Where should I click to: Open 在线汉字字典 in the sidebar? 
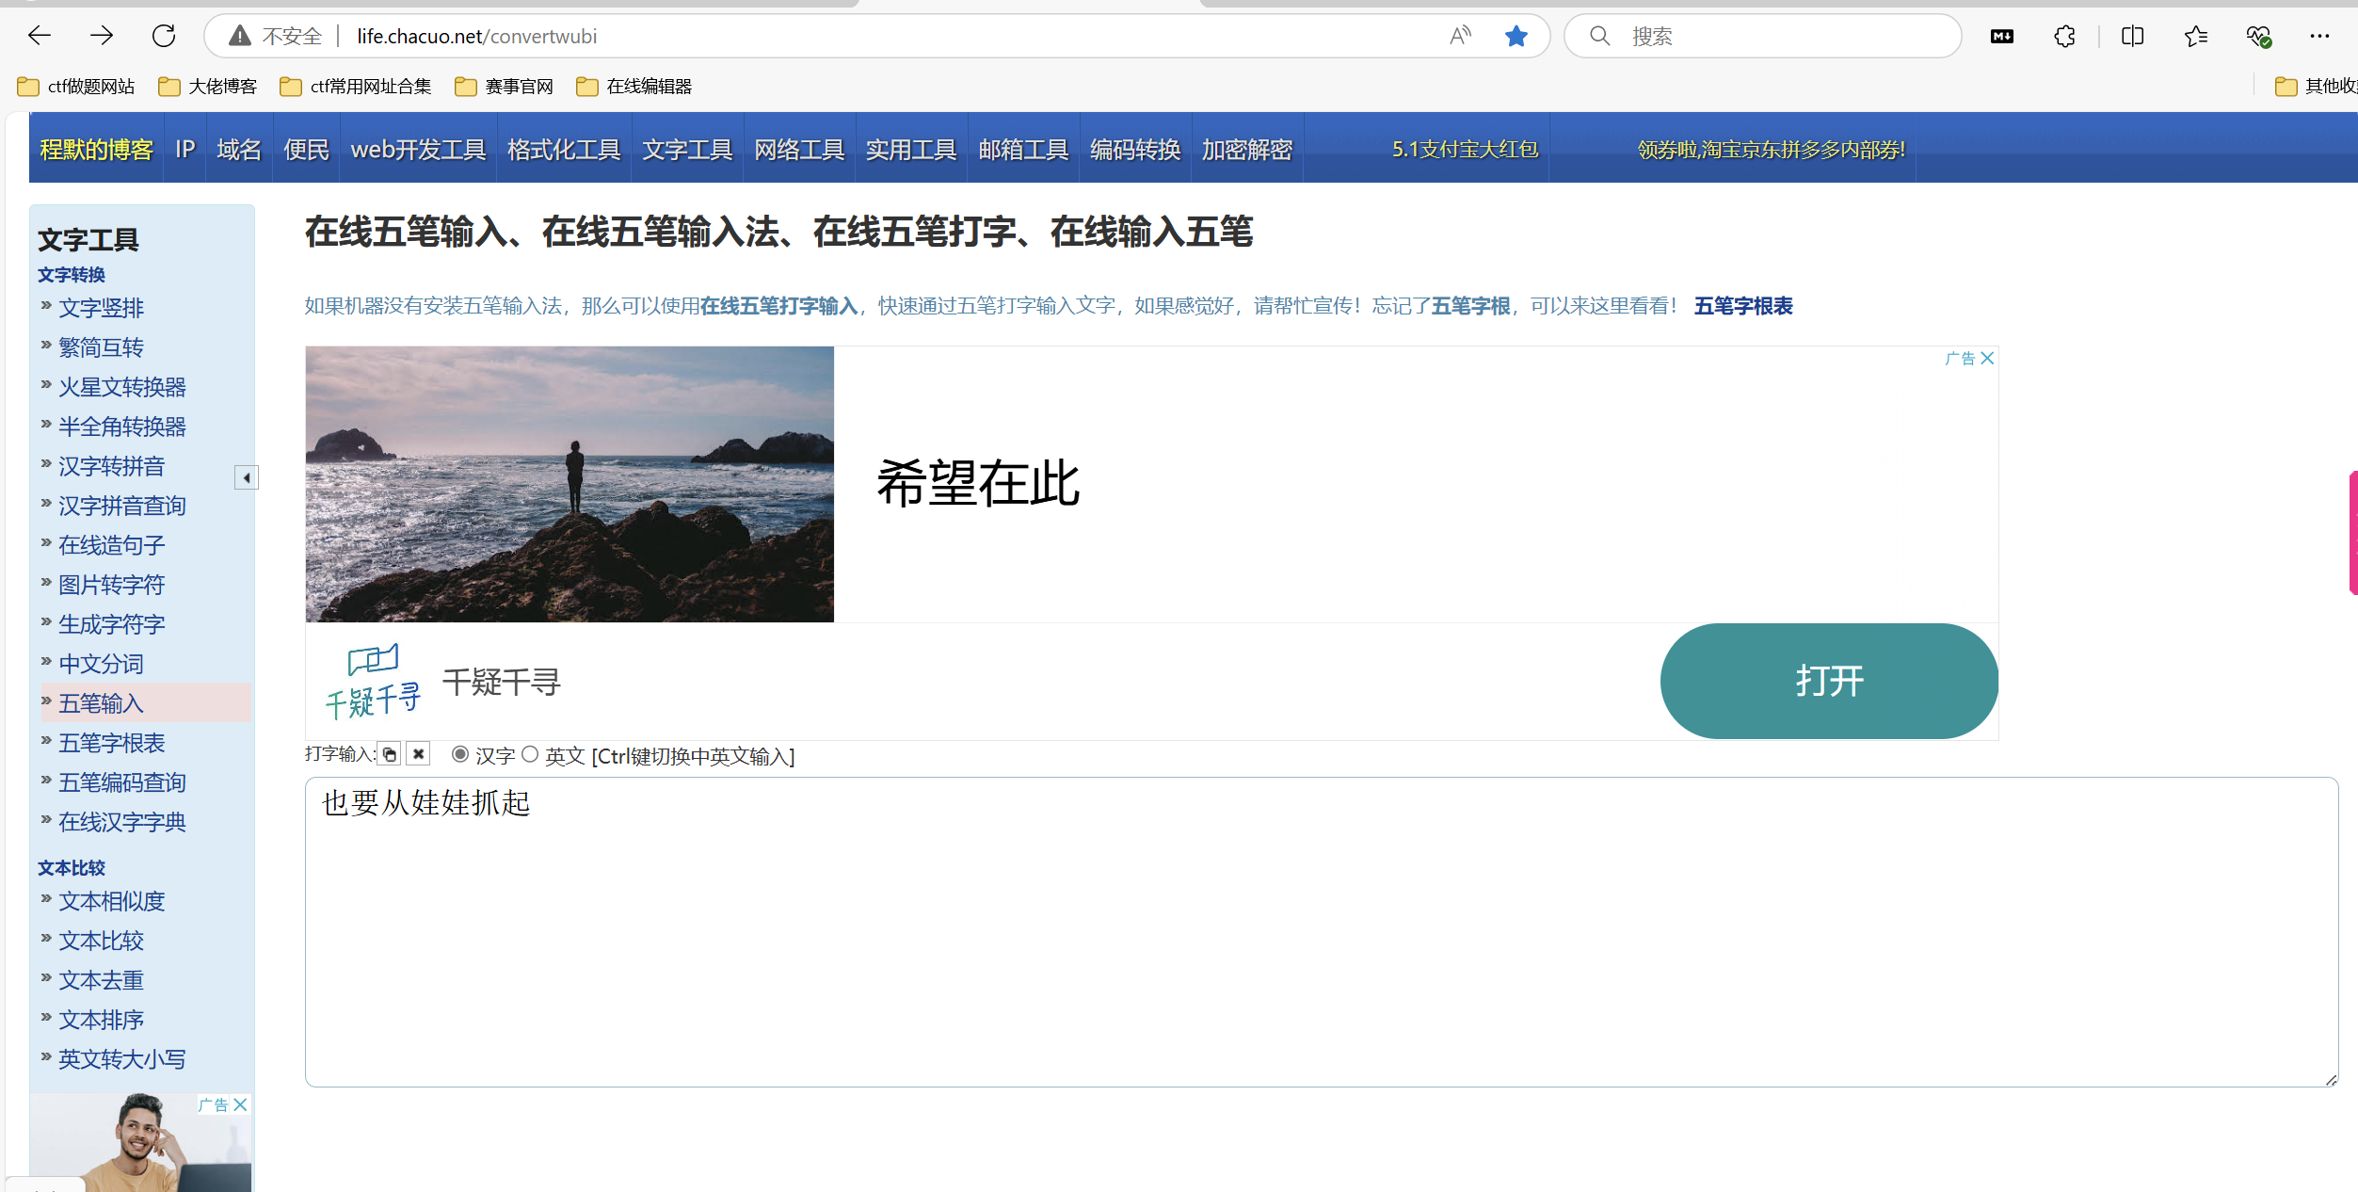122,822
